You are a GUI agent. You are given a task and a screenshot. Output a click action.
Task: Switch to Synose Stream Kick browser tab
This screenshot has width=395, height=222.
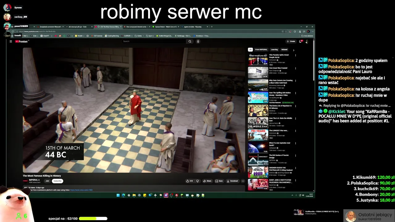click(x=166, y=27)
